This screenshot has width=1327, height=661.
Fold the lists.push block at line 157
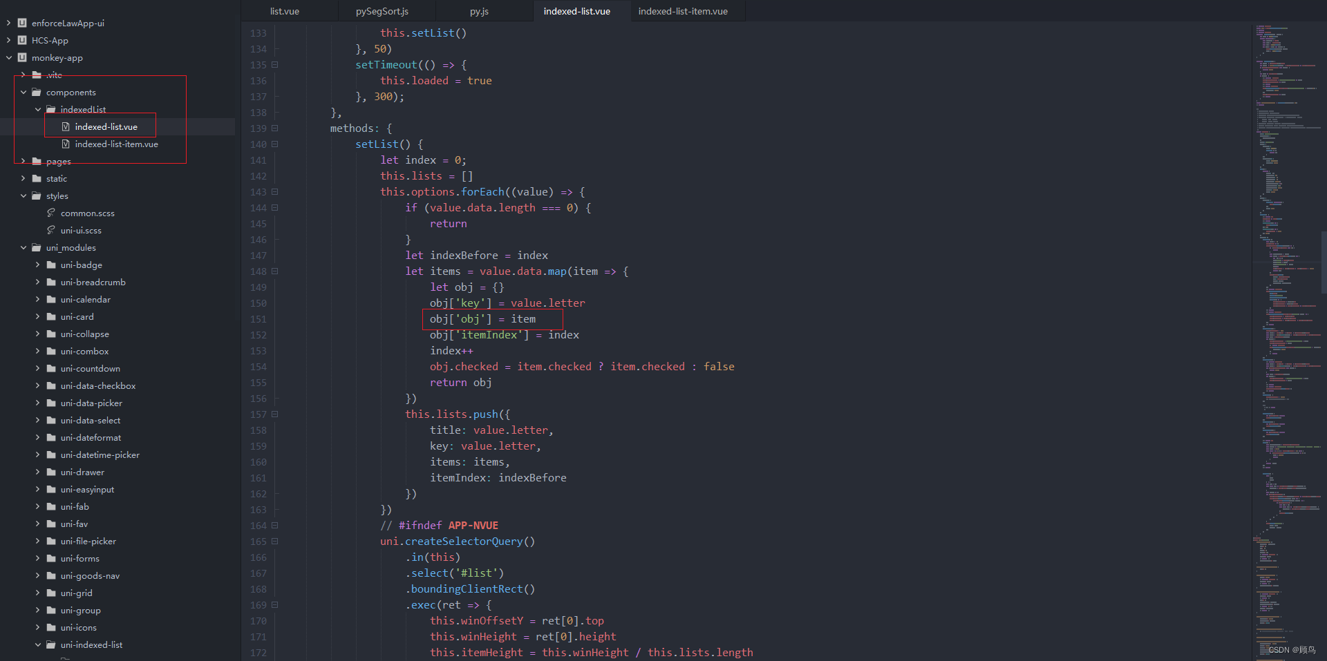pyautogui.click(x=274, y=414)
